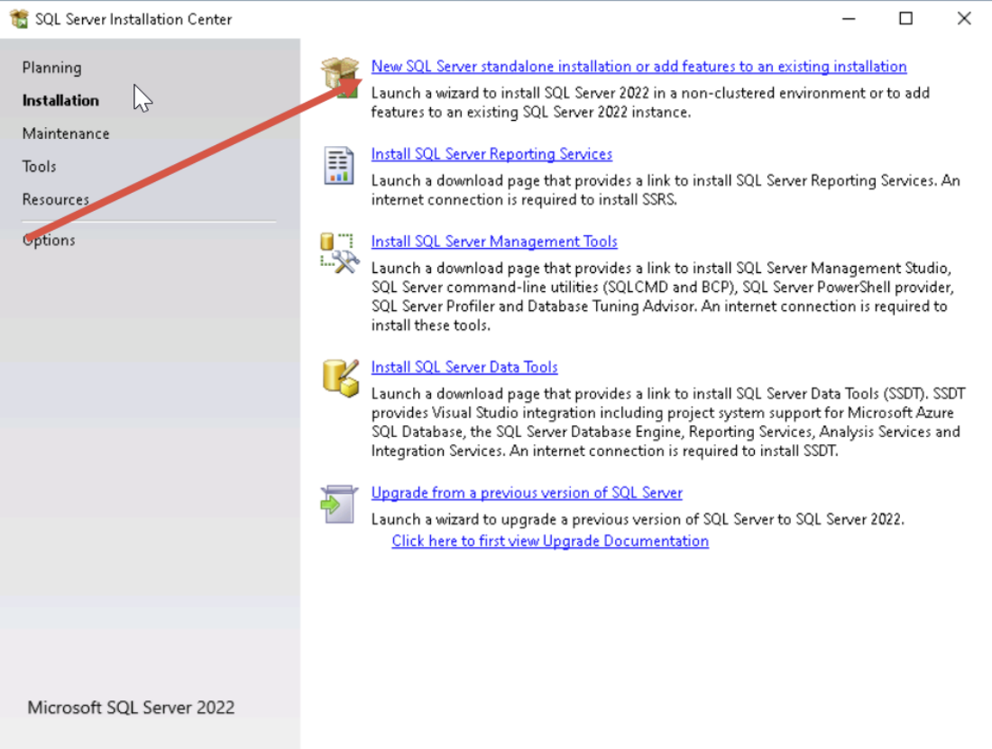Open Install SQL Server Management Tools link
This screenshot has width=992, height=749.
point(494,242)
